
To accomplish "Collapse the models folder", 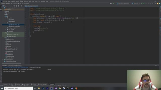I will point(6,18).
